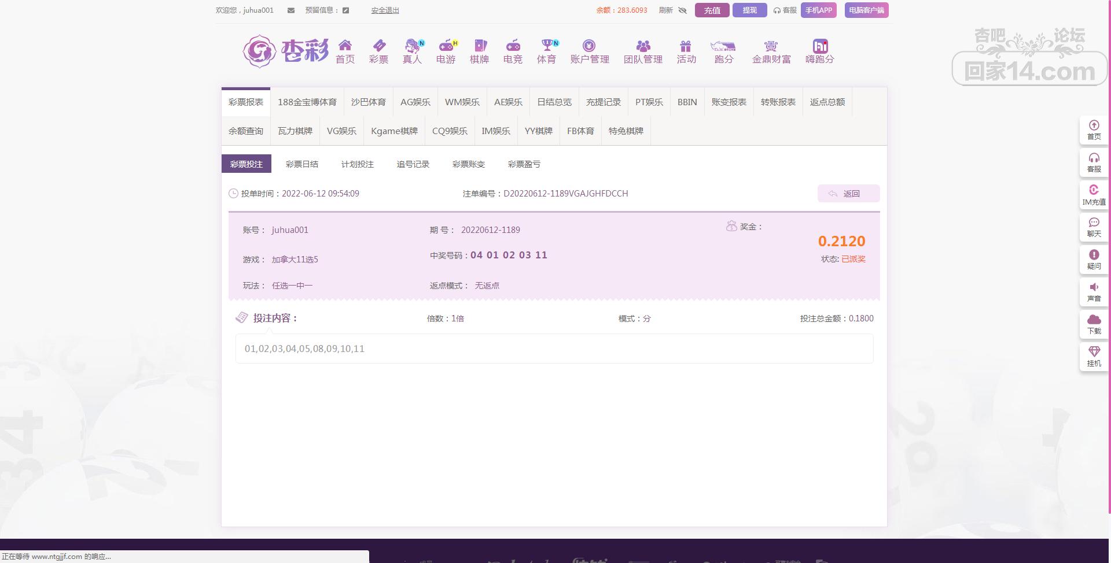Click the 充值 recharge button
Screen dimensions: 1111x563
point(712,10)
